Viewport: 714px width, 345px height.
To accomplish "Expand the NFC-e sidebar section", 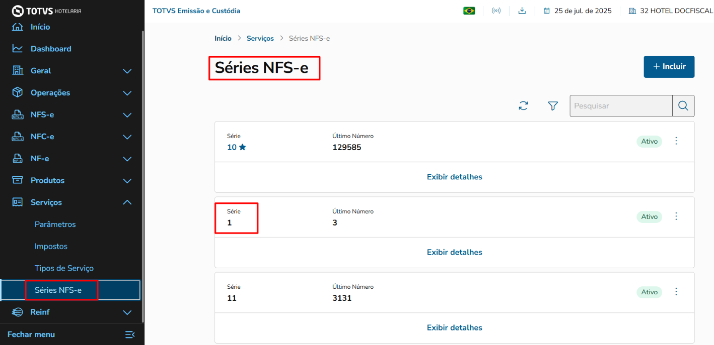I will (127, 137).
